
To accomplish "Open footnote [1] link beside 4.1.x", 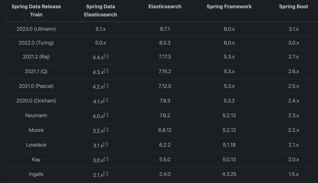I will (x=106, y=100).
